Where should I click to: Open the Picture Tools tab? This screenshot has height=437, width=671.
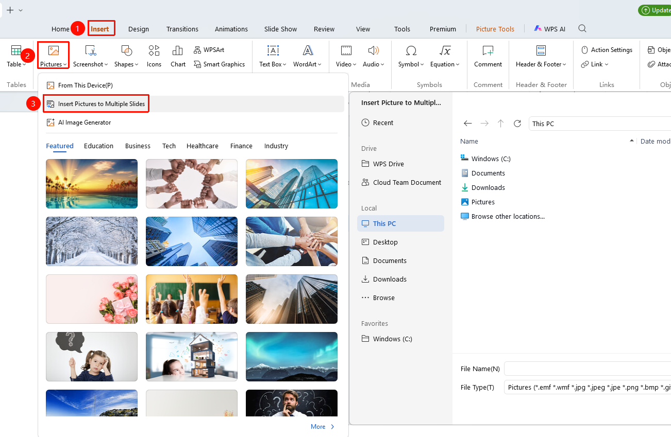click(x=495, y=29)
